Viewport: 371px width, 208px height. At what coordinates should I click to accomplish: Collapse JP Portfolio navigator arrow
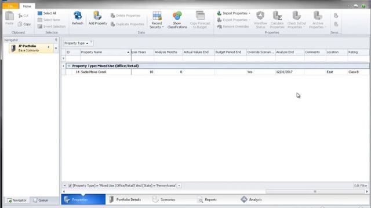tap(49, 47)
